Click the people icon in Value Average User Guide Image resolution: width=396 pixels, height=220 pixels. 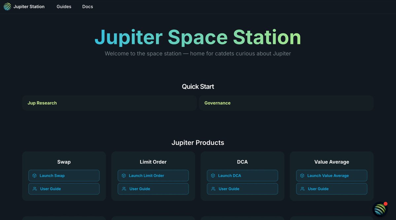pyautogui.click(x=303, y=189)
